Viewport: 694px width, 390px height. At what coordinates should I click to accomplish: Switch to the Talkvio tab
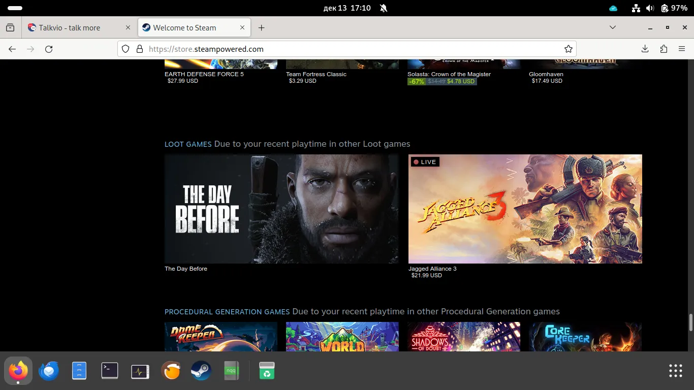[x=79, y=28]
